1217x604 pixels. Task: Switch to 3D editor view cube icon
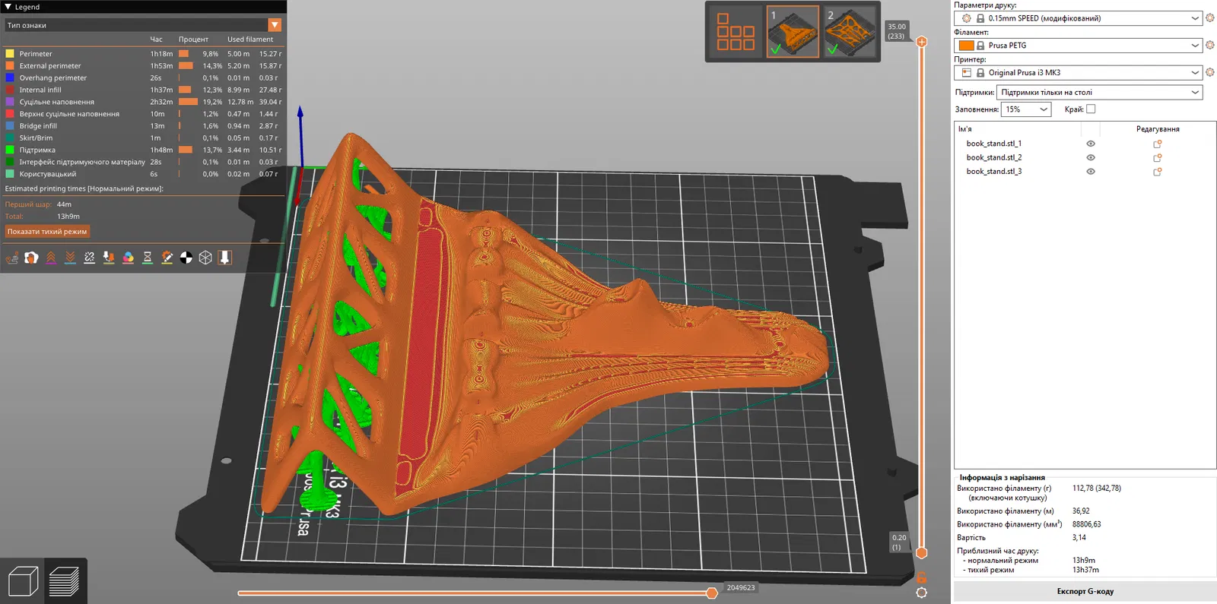point(23,581)
